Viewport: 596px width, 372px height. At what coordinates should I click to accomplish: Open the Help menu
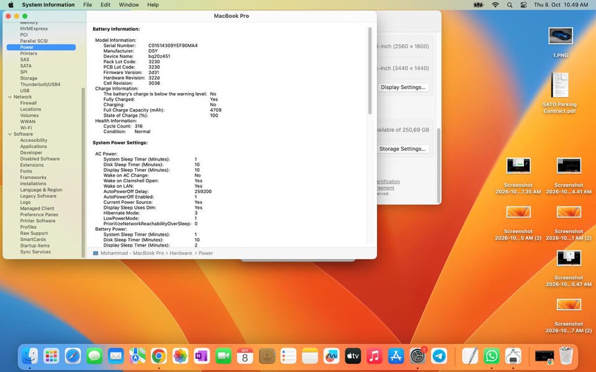(153, 5)
